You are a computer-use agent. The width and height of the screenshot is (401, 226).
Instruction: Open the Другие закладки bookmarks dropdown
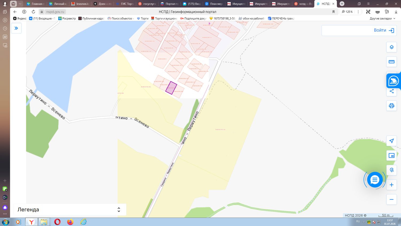click(382, 18)
